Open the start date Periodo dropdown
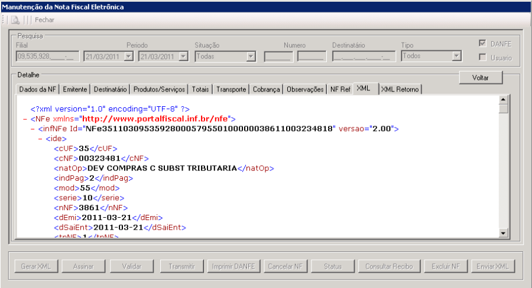The image size is (532, 288). pyautogui.click(x=129, y=56)
